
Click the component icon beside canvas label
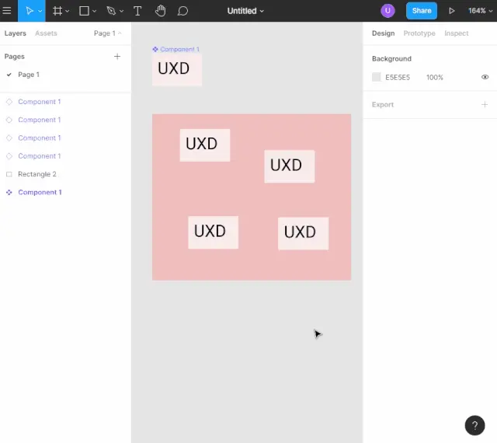click(x=155, y=49)
